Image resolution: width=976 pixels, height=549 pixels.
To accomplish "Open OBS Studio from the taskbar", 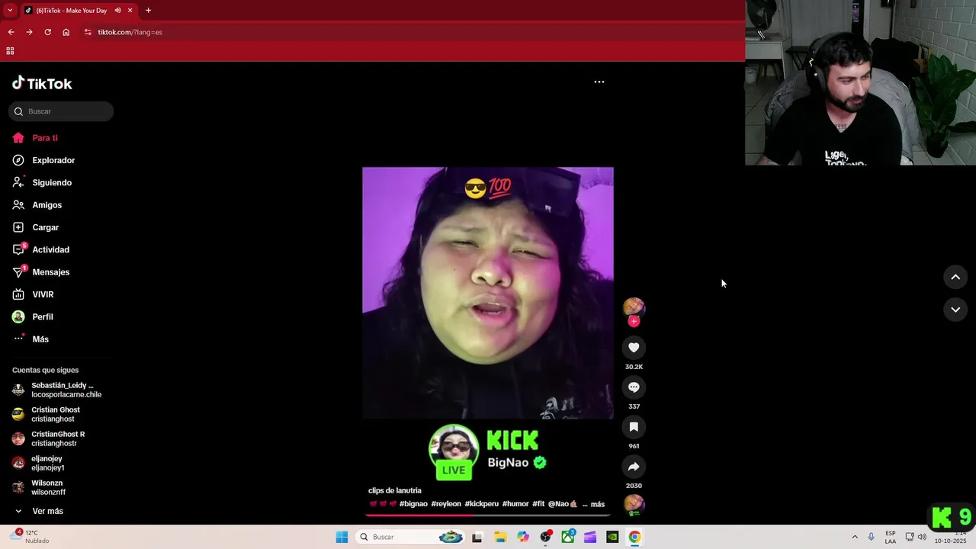I will coord(545,537).
